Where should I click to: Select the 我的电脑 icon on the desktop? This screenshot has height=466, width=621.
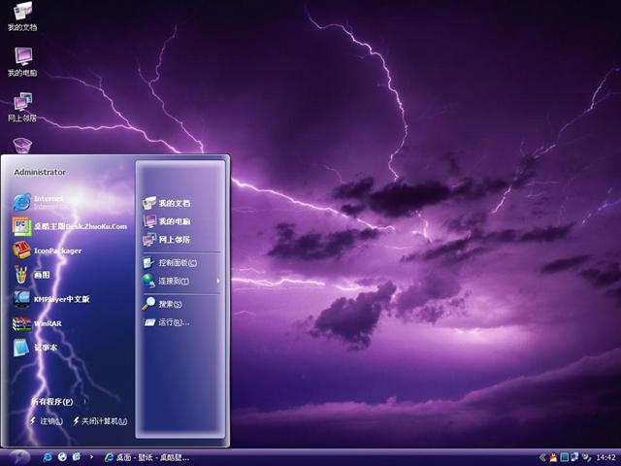(22, 62)
